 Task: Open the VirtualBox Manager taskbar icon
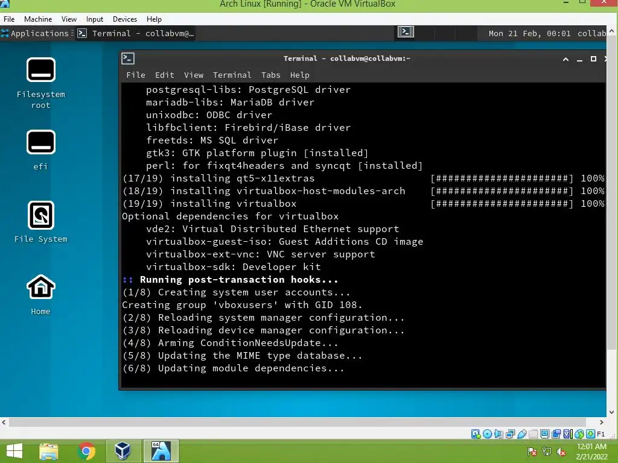(x=123, y=451)
